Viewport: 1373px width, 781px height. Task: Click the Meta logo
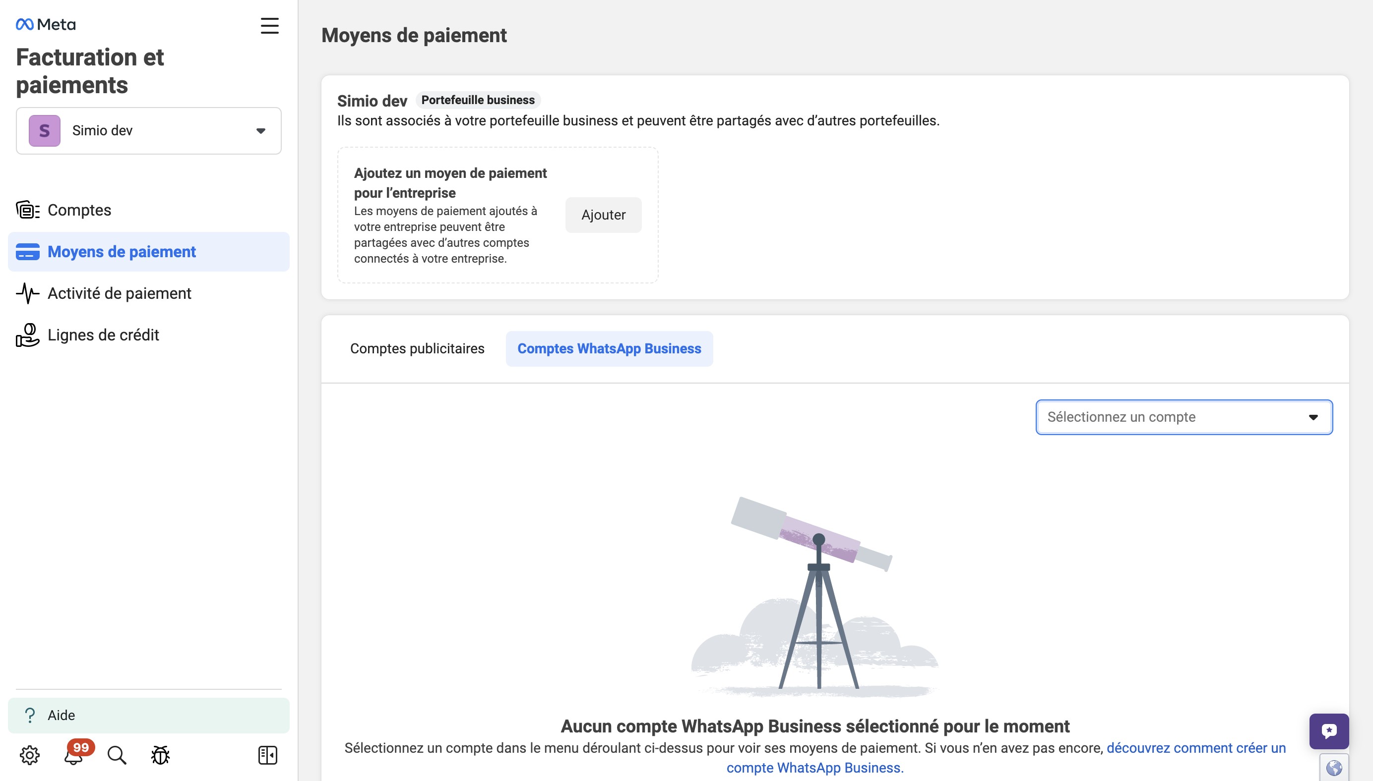tap(46, 25)
